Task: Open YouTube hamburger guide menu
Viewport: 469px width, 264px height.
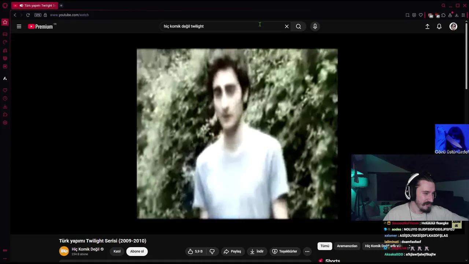Action: (x=19, y=26)
